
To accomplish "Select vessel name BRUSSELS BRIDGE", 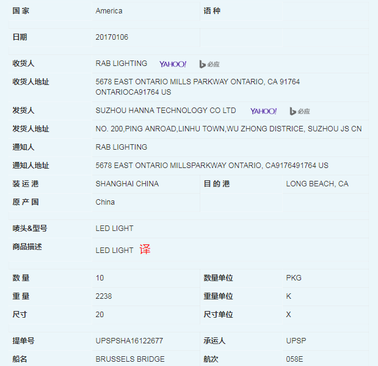I will (x=130, y=359).
